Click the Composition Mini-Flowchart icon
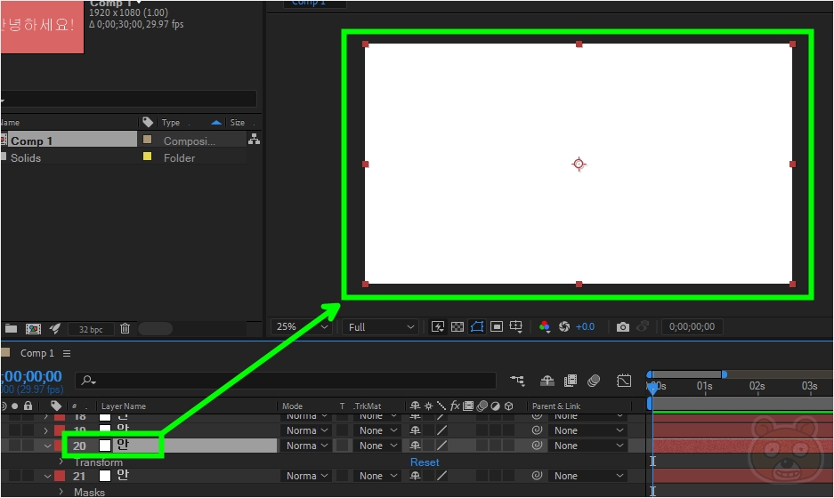 click(517, 381)
